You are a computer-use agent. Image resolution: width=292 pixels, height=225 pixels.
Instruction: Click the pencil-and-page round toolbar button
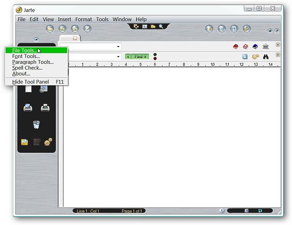[88, 29]
